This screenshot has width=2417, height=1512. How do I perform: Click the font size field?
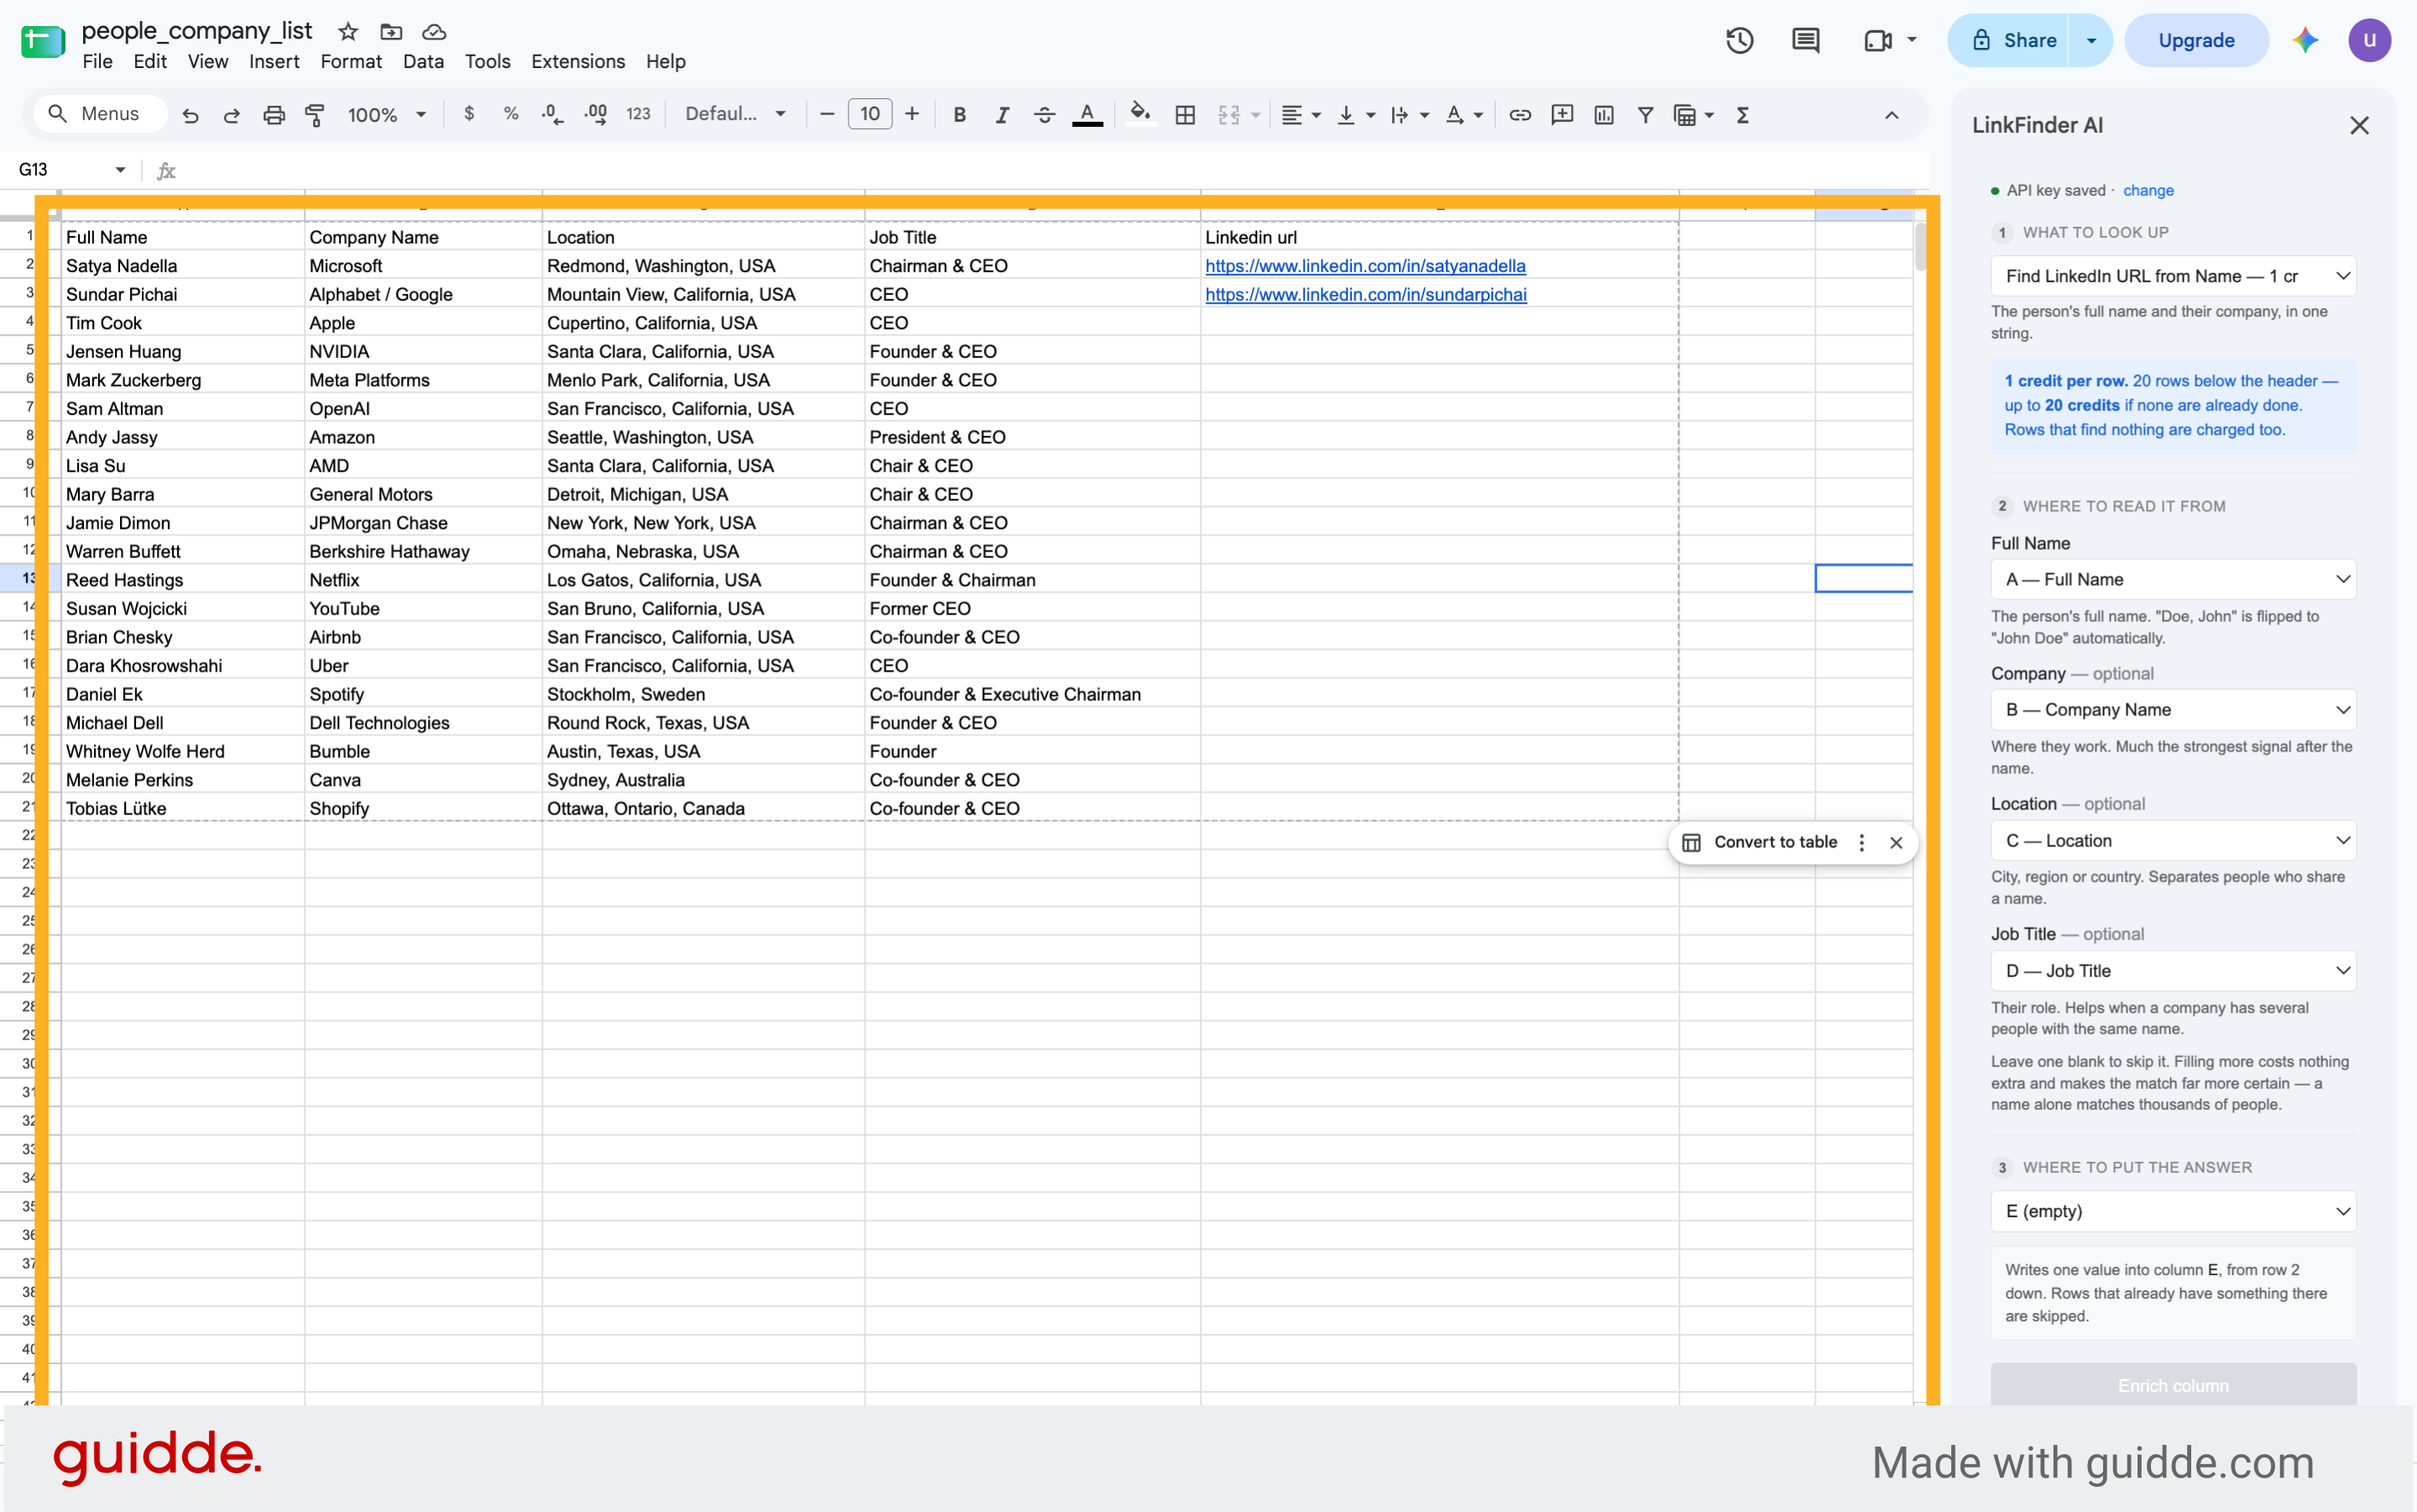[x=869, y=114]
